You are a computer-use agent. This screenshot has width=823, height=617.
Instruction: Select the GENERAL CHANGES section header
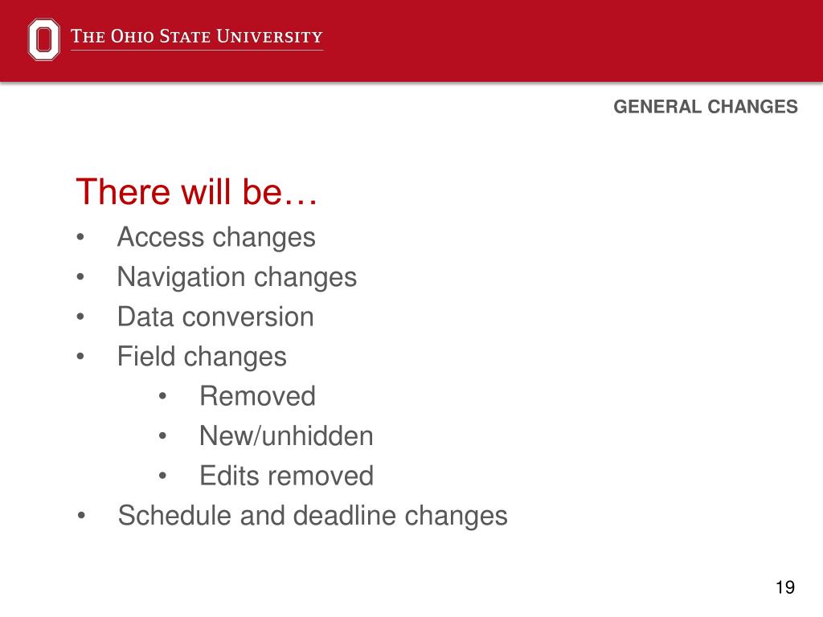(x=706, y=107)
